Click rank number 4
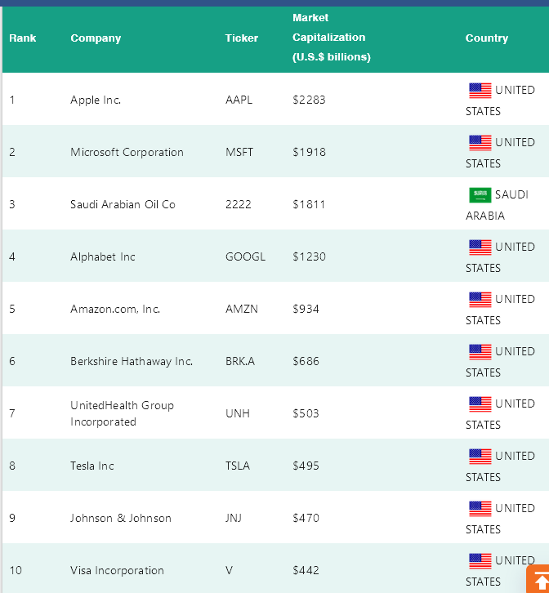The image size is (549, 593). pyautogui.click(x=12, y=256)
